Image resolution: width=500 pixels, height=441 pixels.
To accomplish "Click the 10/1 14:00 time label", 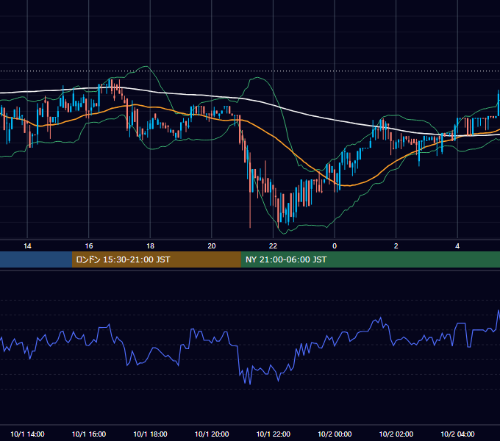I will pyautogui.click(x=27, y=434).
